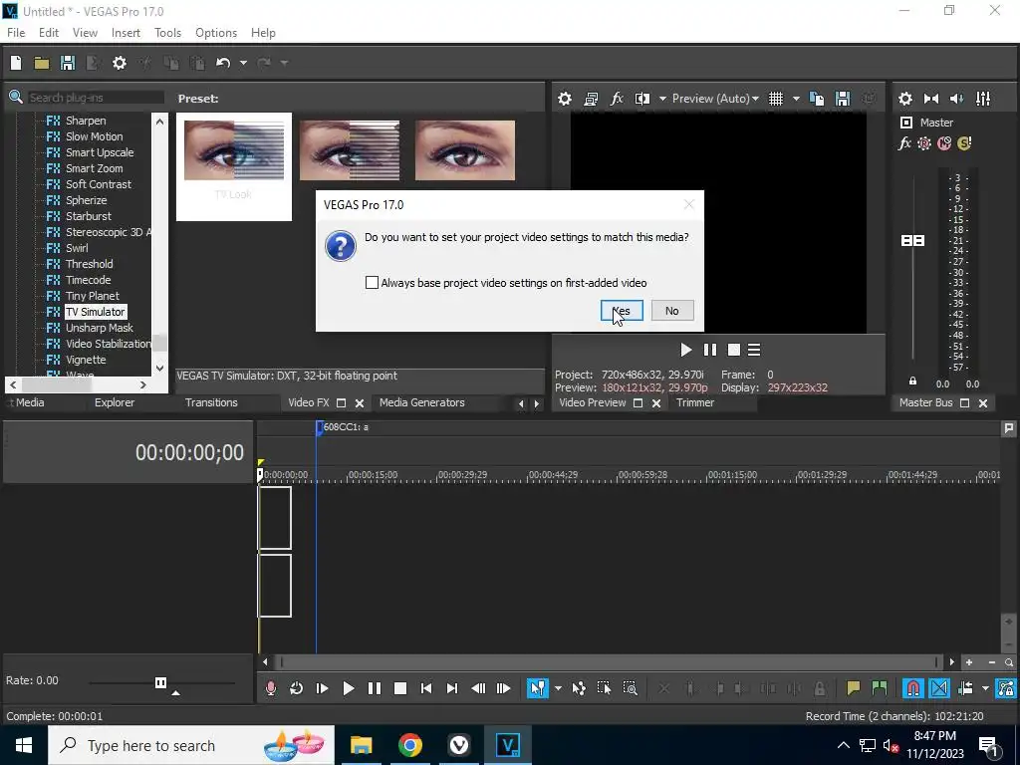This screenshot has width=1020, height=765.
Task: Check 'Always base project video settings' box
Action: tap(373, 282)
